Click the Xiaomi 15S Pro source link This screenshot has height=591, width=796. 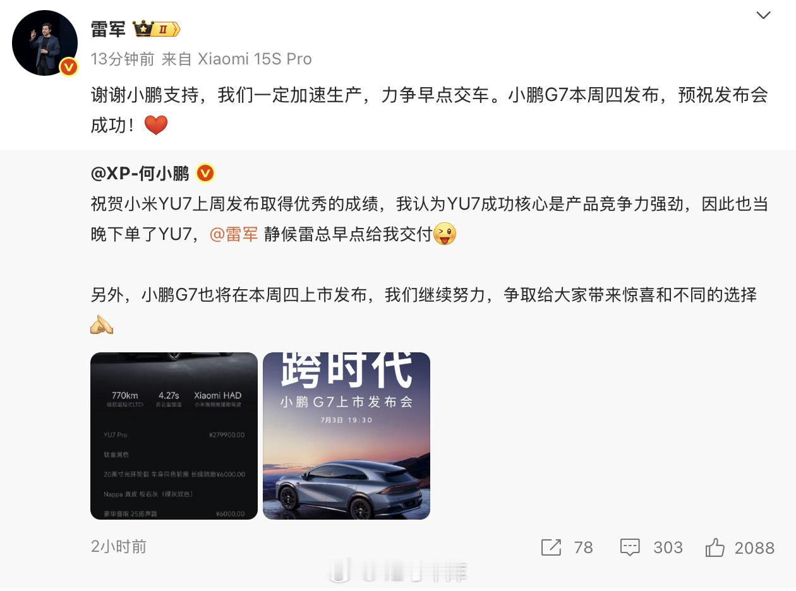(x=255, y=59)
